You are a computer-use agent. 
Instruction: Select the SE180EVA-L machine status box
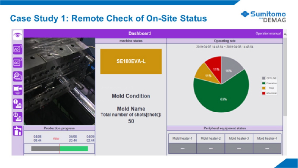[131, 61]
